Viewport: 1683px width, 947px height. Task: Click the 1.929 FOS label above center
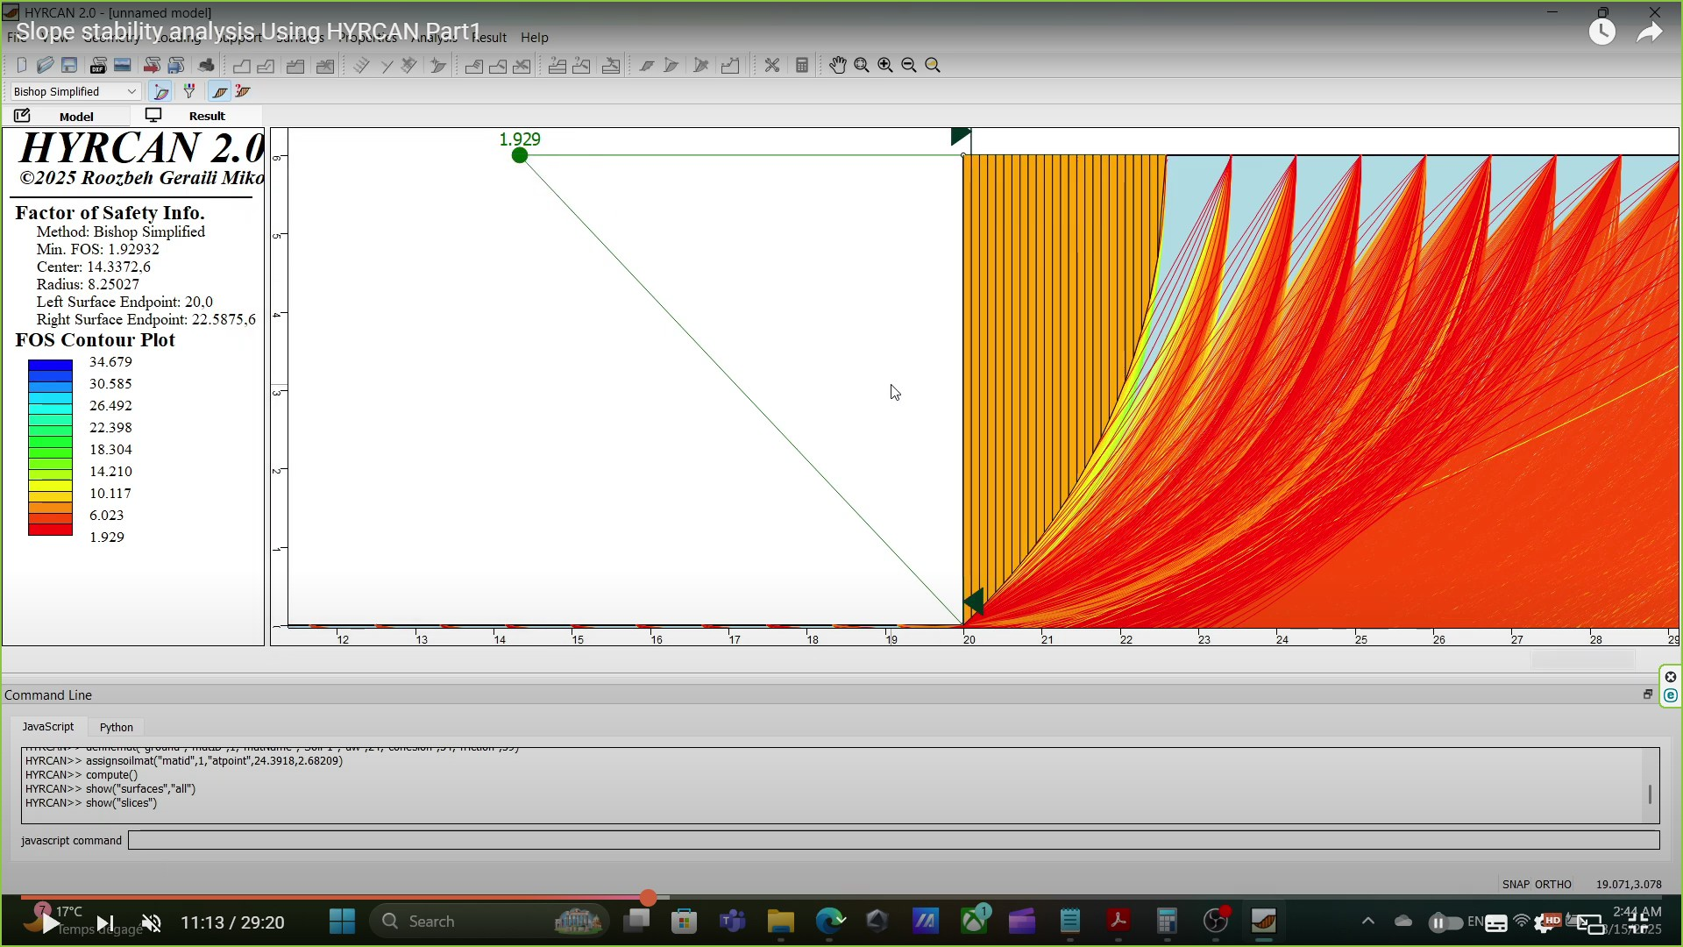pos(520,139)
